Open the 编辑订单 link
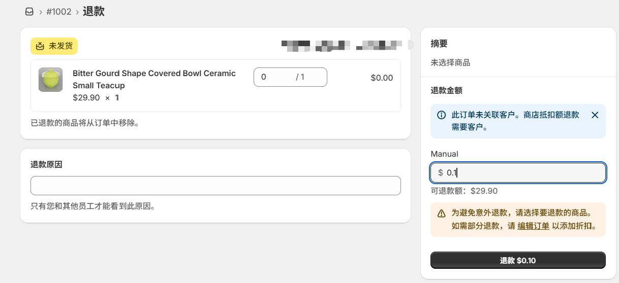Image resolution: width=619 pixels, height=283 pixels. point(533,226)
